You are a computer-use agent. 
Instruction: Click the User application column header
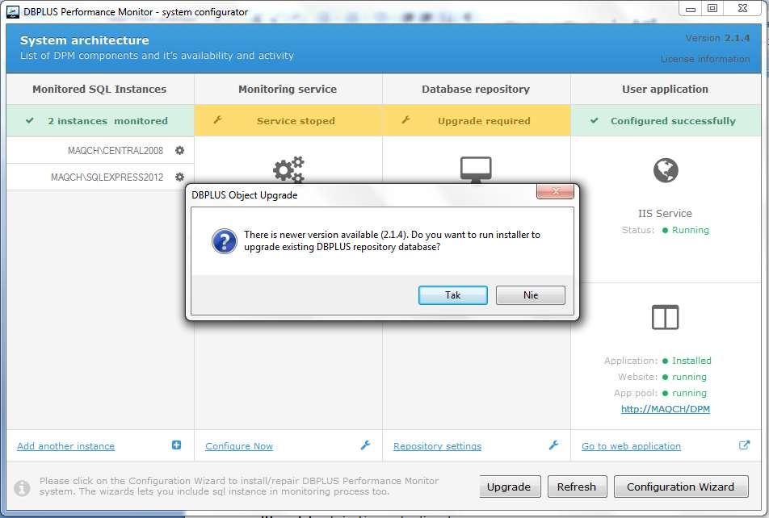[x=665, y=90]
